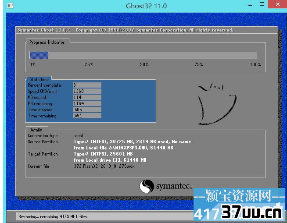Click the Time remaining value 0:51
The image size is (287, 223).
pyautogui.click(x=87, y=116)
